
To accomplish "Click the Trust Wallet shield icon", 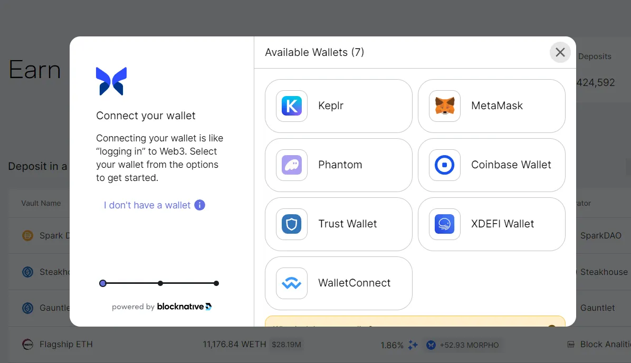I will (x=291, y=224).
